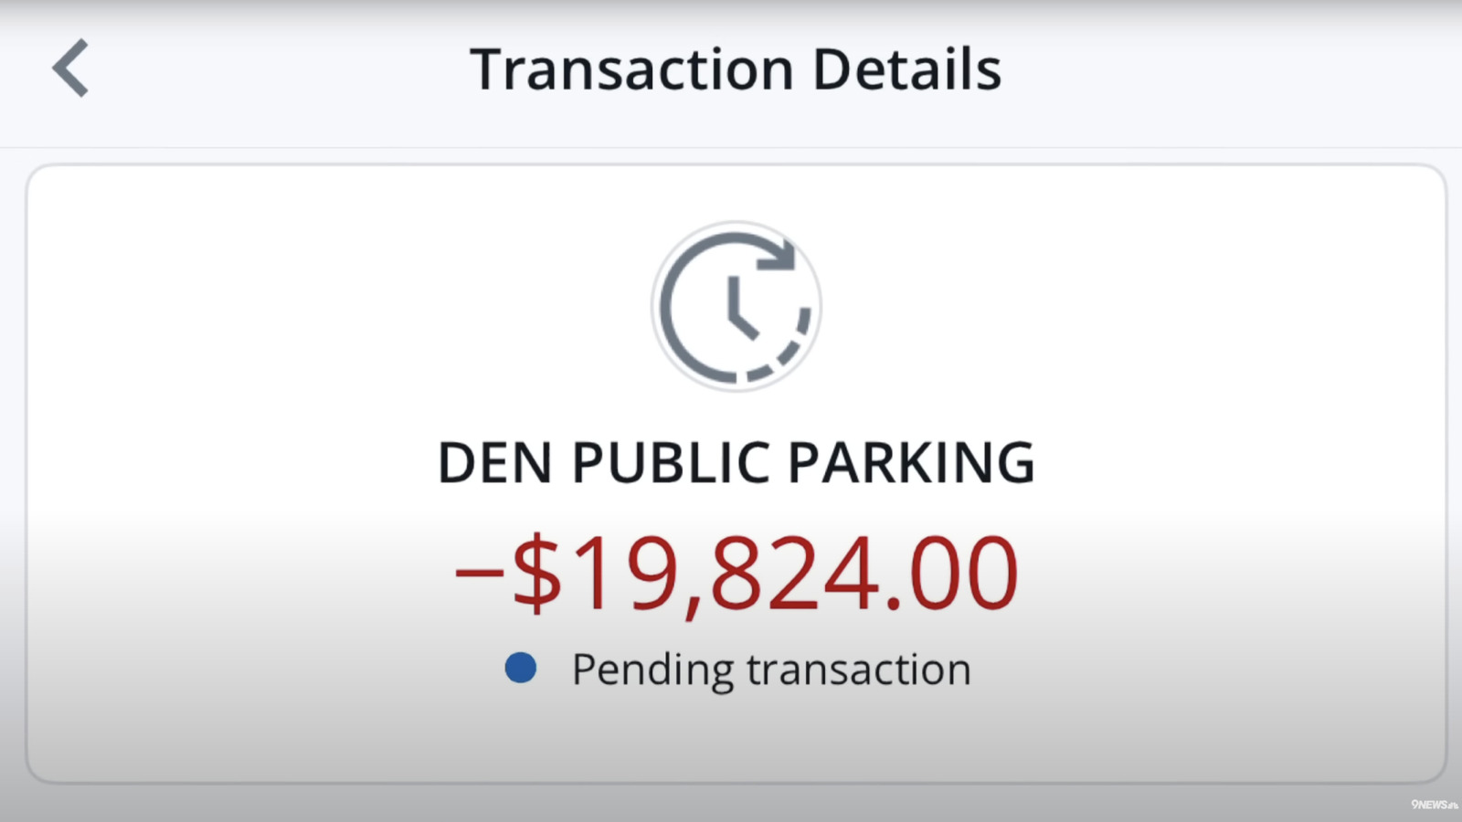This screenshot has width=1462, height=822.
Task: Click the -$19,824.00 amount
Action: click(x=736, y=574)
